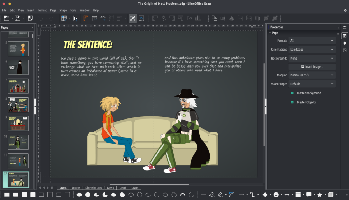
Task: Select the Insert Text Box tool
Action: coord(94,18)
